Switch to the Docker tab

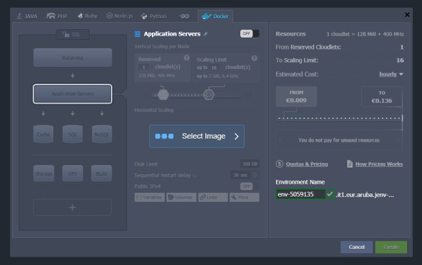pyautogui.click(x=215, y=16)
